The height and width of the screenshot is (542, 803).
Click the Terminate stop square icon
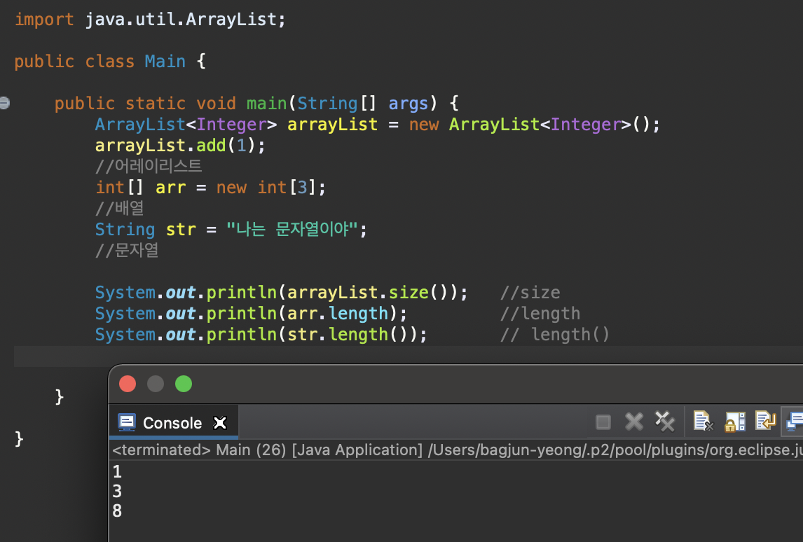[x=603, y=422]
